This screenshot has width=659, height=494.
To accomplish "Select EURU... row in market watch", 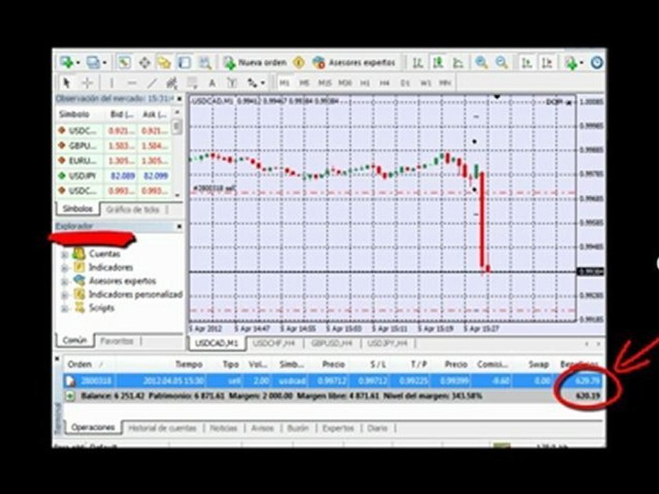I will pyautogui.click(x=114, y=161).
